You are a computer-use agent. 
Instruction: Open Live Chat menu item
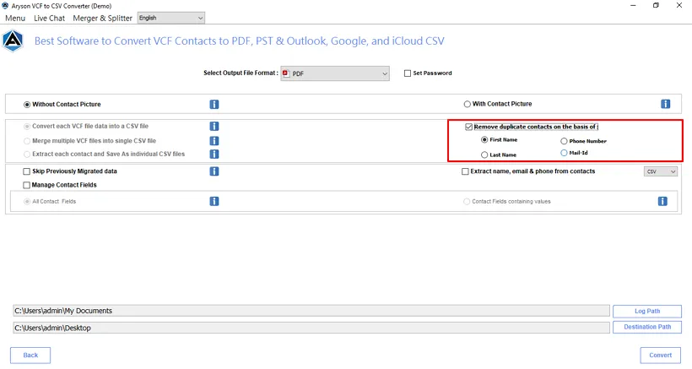pos(50,18)
